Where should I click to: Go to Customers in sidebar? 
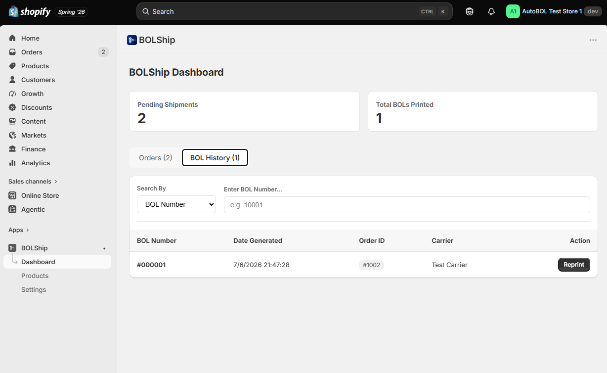coord(38,80)
